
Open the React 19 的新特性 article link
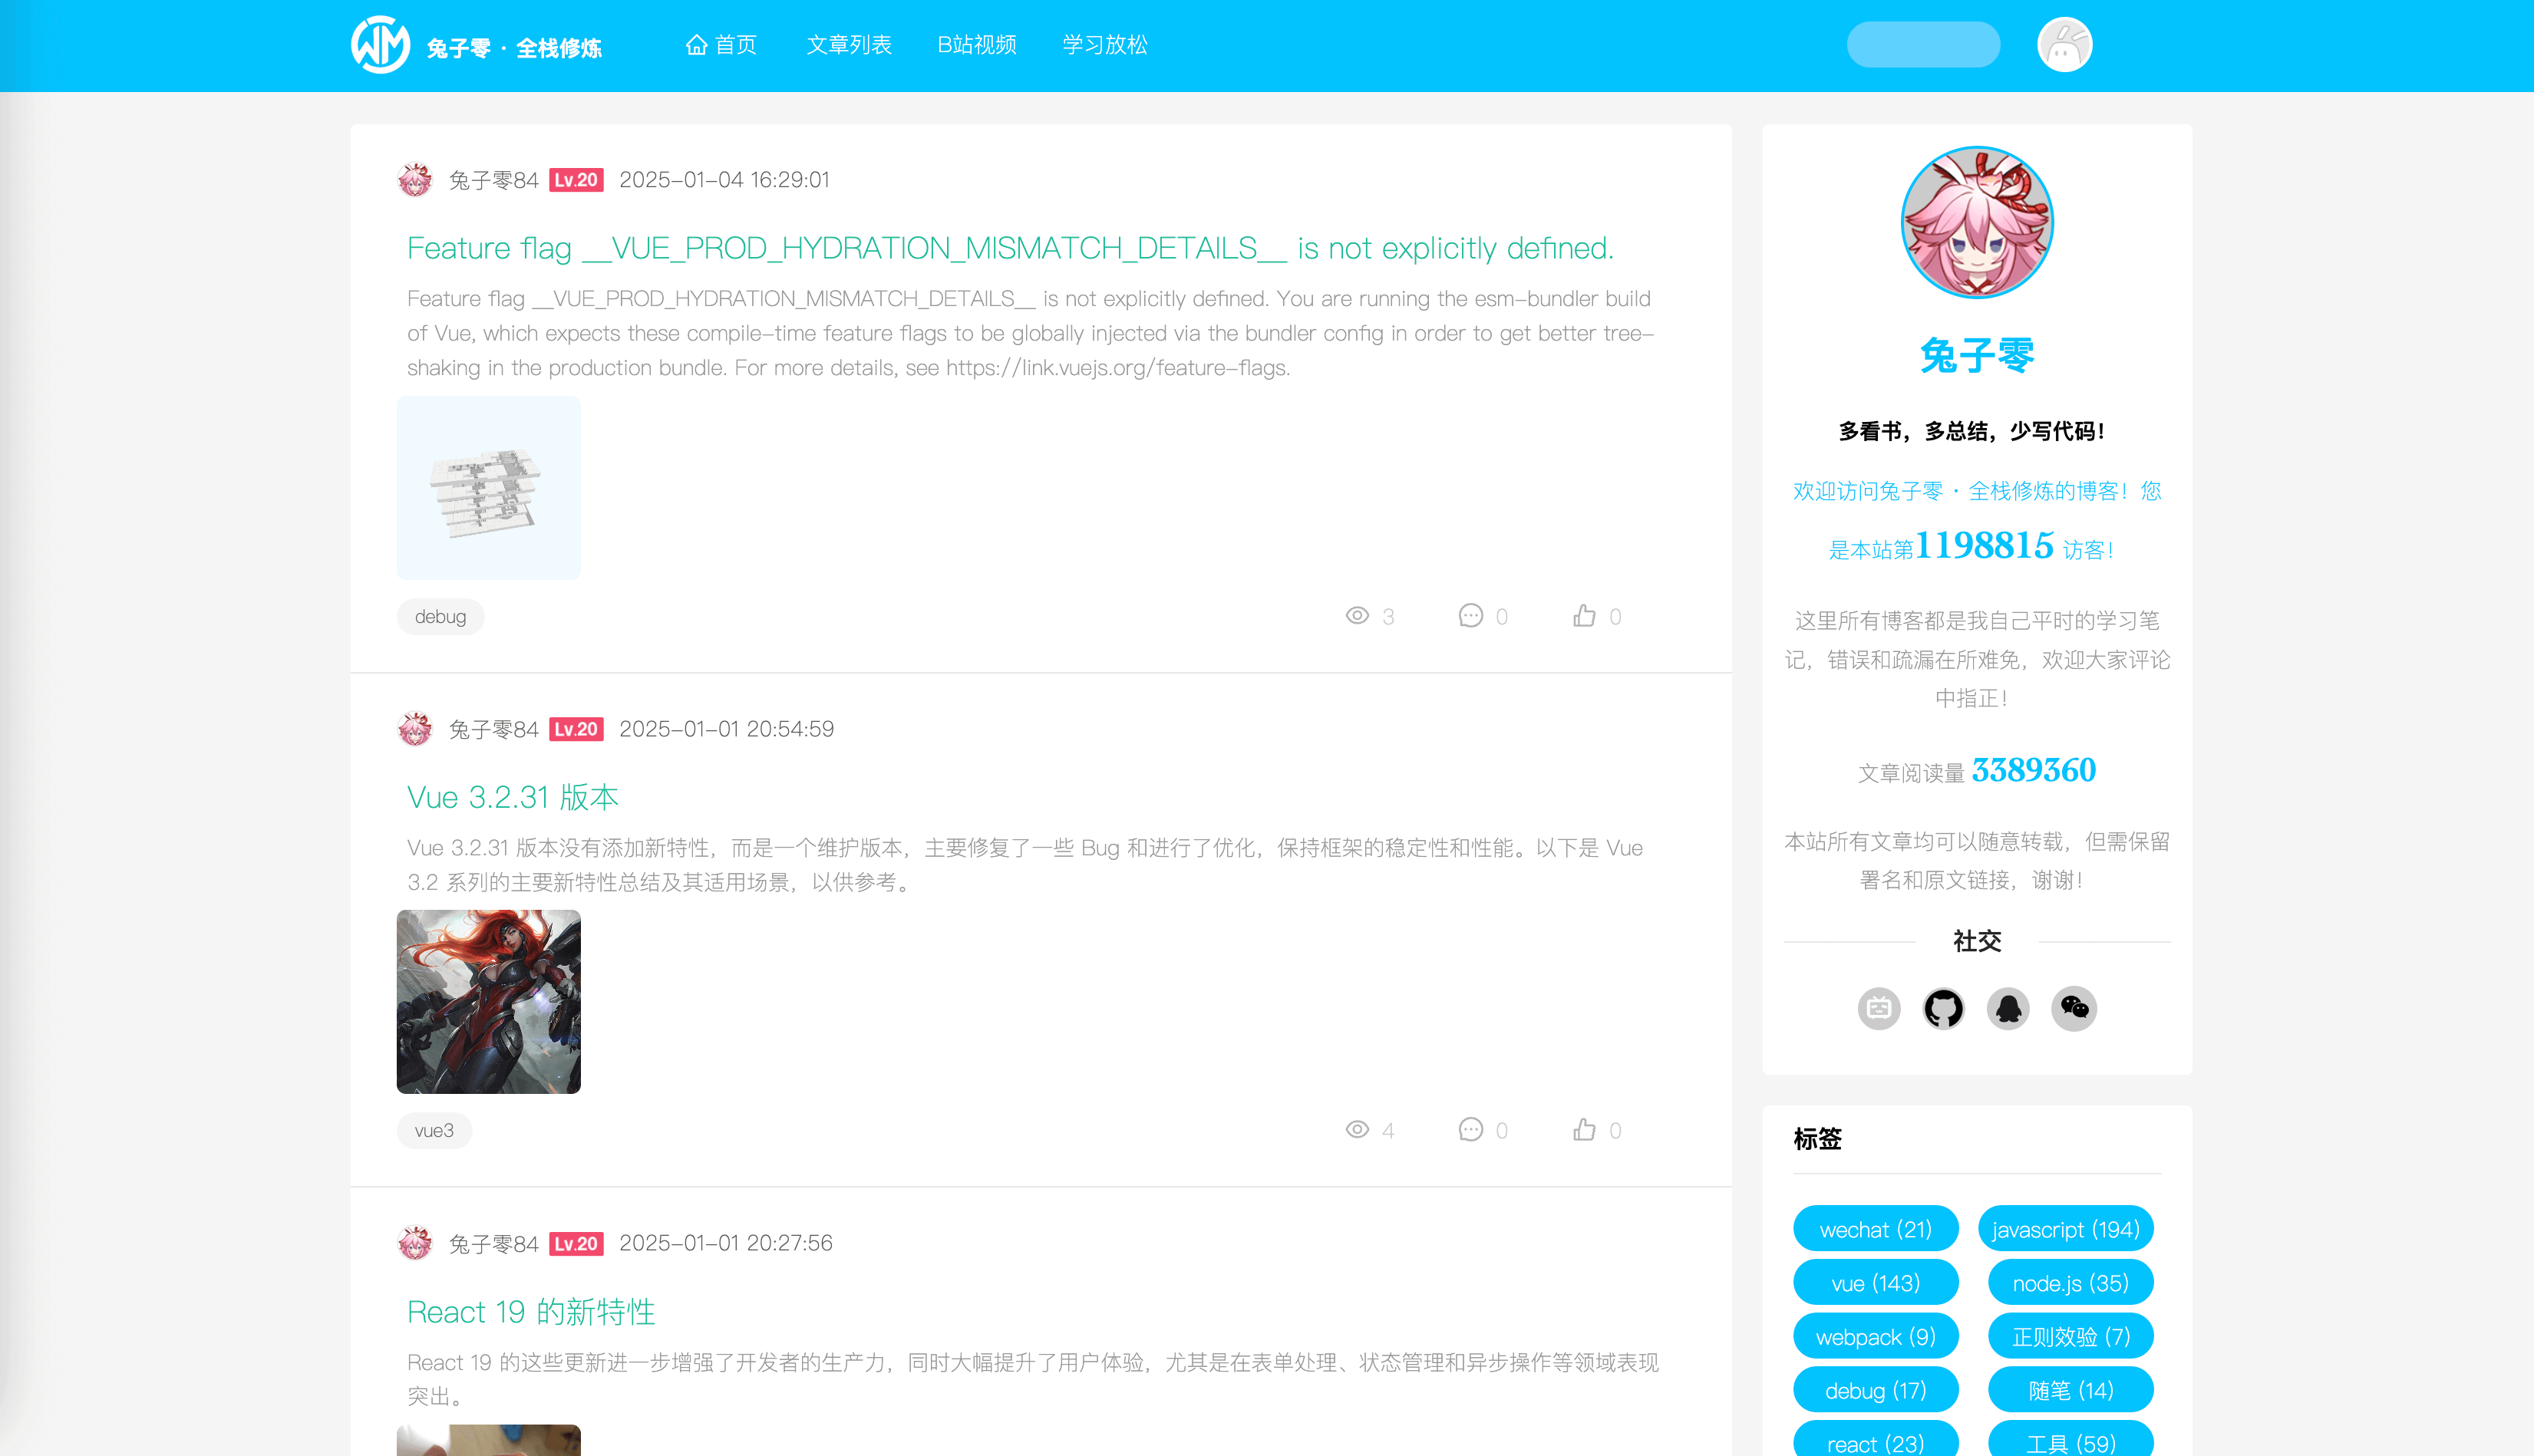tap(530, 1311)
